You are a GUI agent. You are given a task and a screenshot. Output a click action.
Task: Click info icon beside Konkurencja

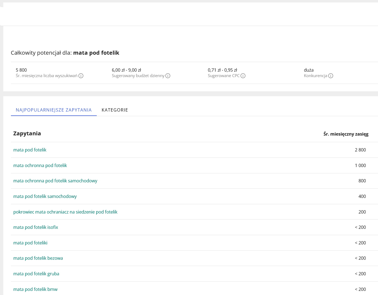click(331, 76)
